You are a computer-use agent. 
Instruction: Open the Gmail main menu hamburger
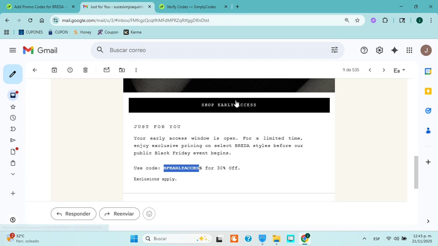tap(13, 50)
